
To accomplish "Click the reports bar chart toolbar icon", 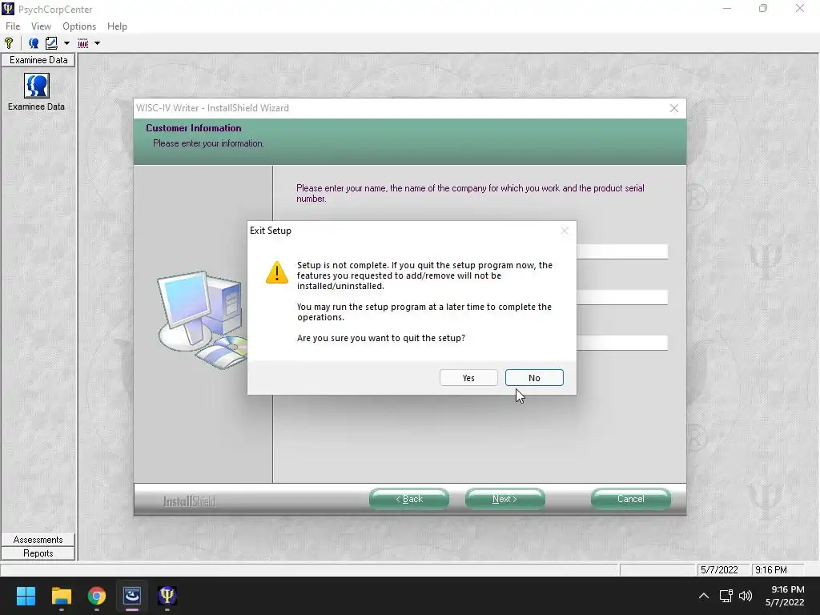I will [82, 43].
